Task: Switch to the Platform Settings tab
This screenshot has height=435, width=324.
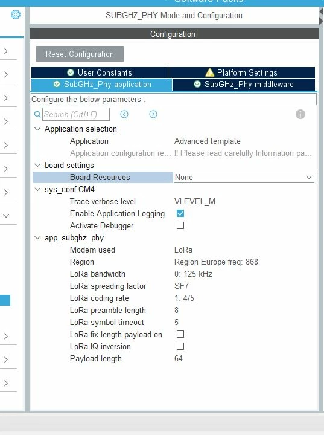Action: (241, 72)
